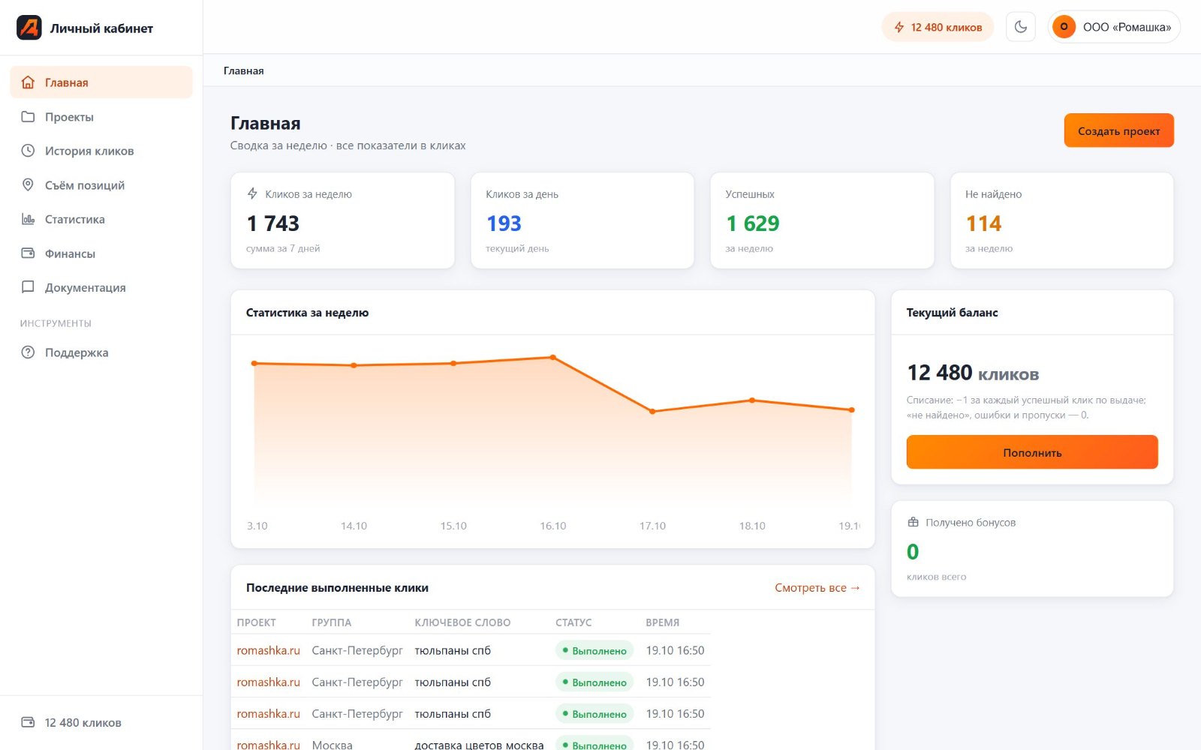Click the lightning icon in header balance badge
This screenshot has height=750, width=1201.
[x=899, y=27]
